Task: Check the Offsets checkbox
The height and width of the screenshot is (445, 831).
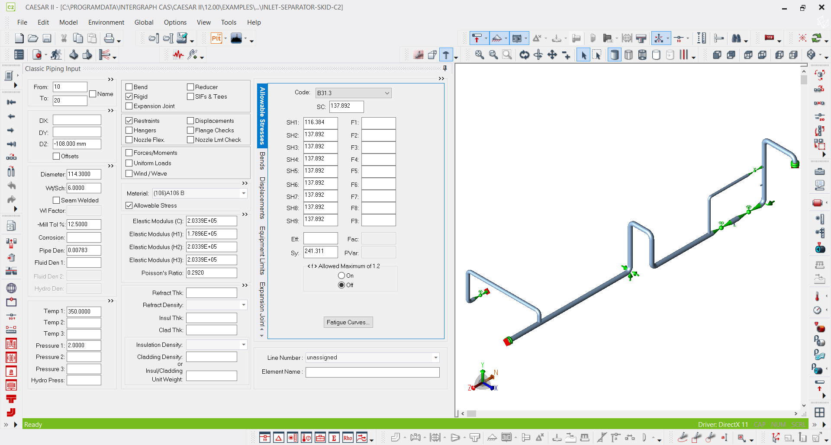Action: tap(56, 156)
